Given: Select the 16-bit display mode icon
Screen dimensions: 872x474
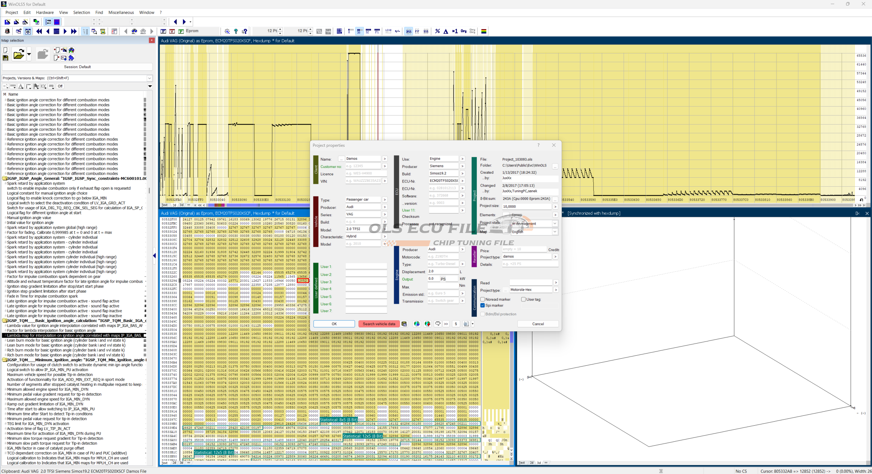Looking at the screenshot, I should coord(359,31).
